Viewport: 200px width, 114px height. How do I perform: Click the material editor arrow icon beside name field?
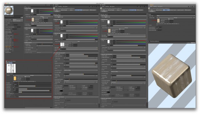coord(22,17)
